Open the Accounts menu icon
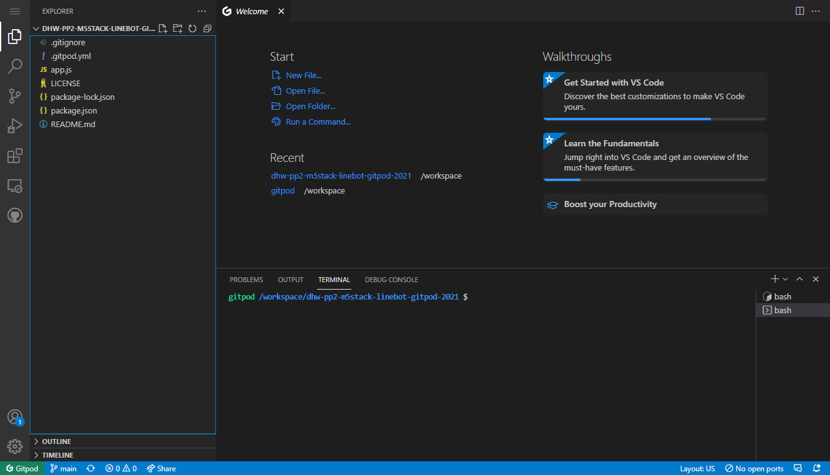Viewport: 830px width, 475px height. (x=15, y=417)
